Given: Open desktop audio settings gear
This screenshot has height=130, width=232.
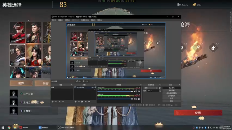Looking at the screenshot, I should 139,99.
